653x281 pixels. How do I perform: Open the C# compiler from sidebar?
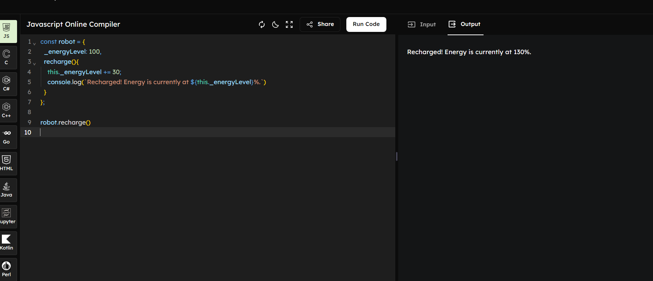(x=7, y=84)
